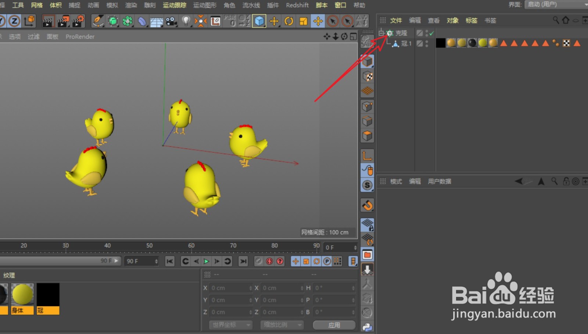Toggle the Tweak mode mouse icon
Screen dimensions: 588x334
367,170
